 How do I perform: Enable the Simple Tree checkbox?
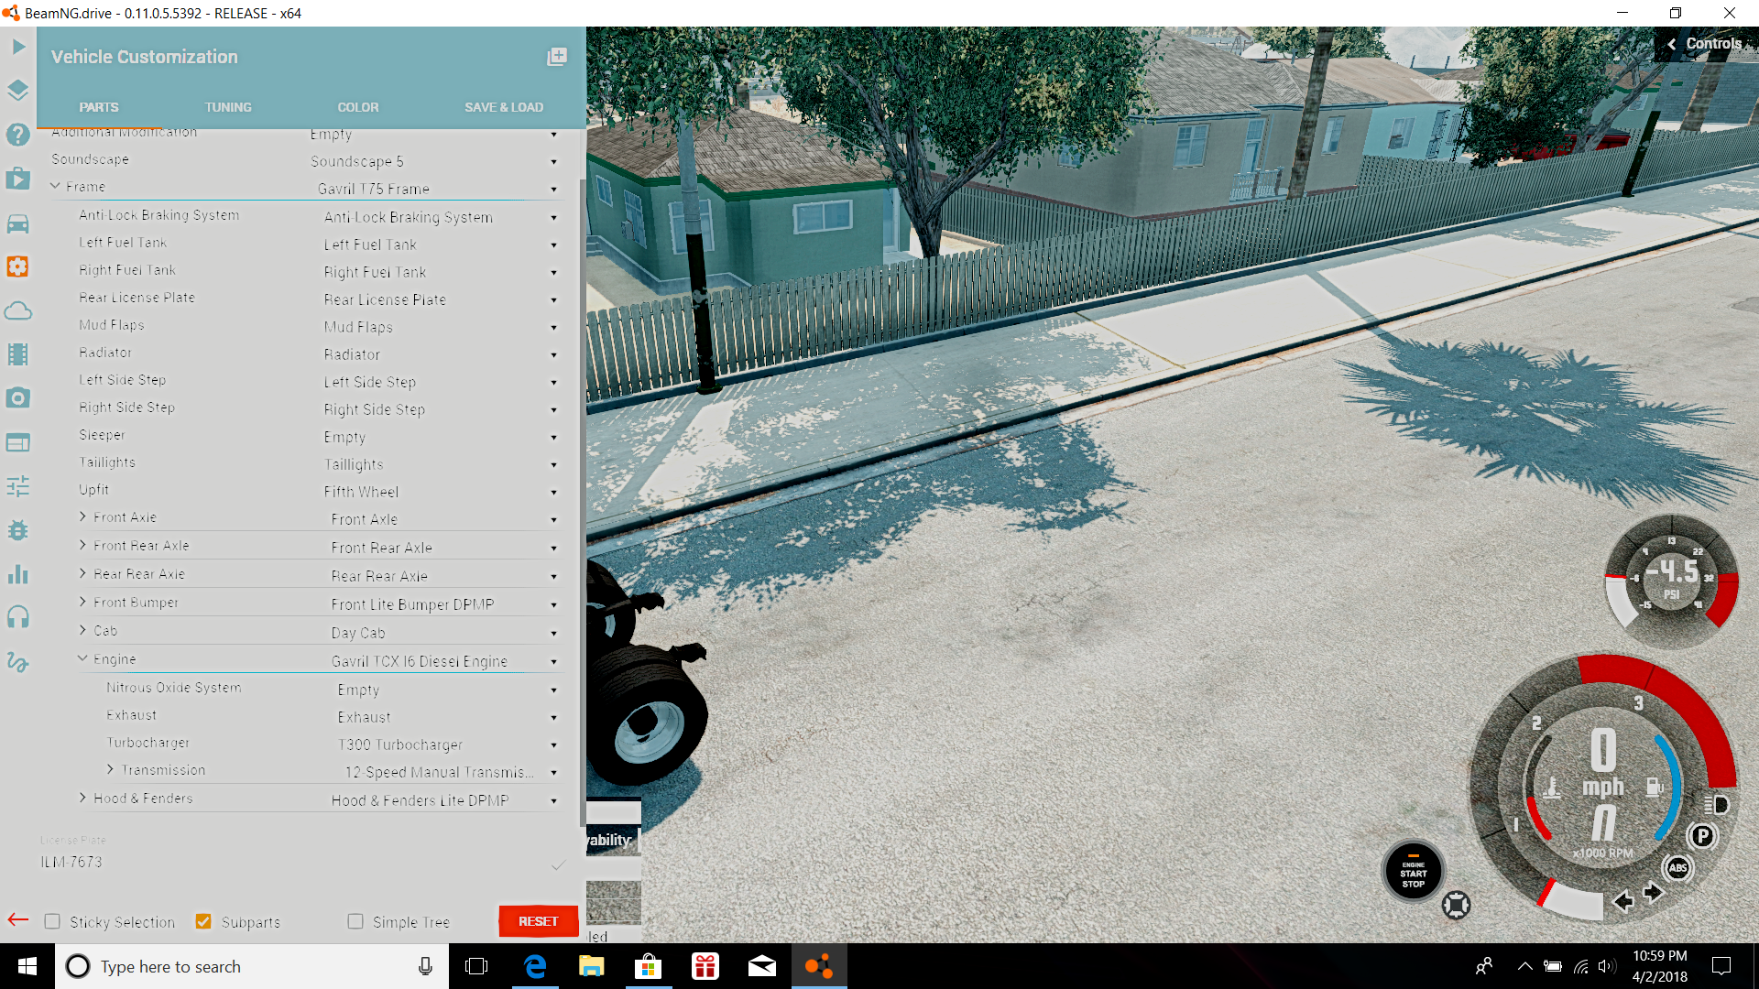tap(355, 921)
